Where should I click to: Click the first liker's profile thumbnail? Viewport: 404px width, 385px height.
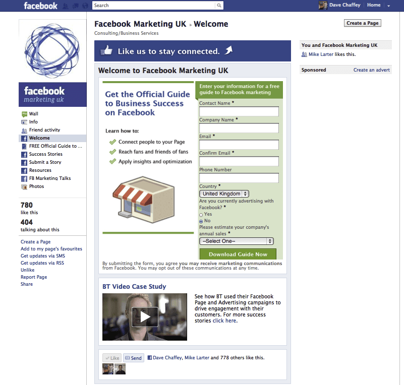click(108, 369)
